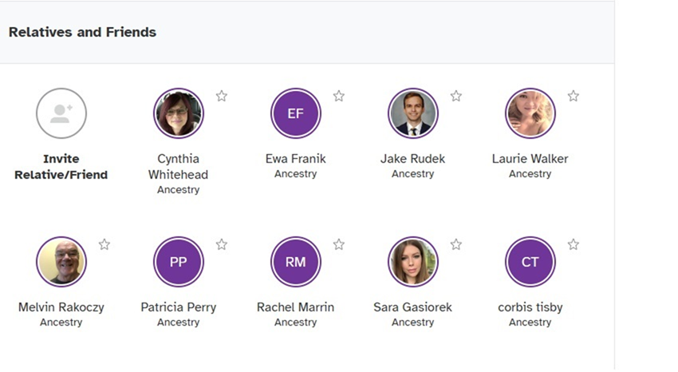Screen dimensions: 678x372
Task: Click Jake Rudek's profile picture
Action: (413, 113)
